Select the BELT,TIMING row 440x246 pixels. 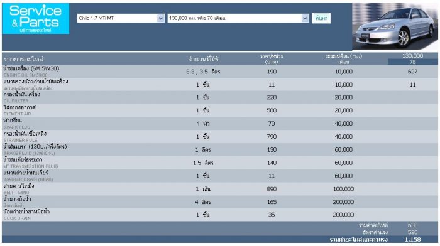220,189
